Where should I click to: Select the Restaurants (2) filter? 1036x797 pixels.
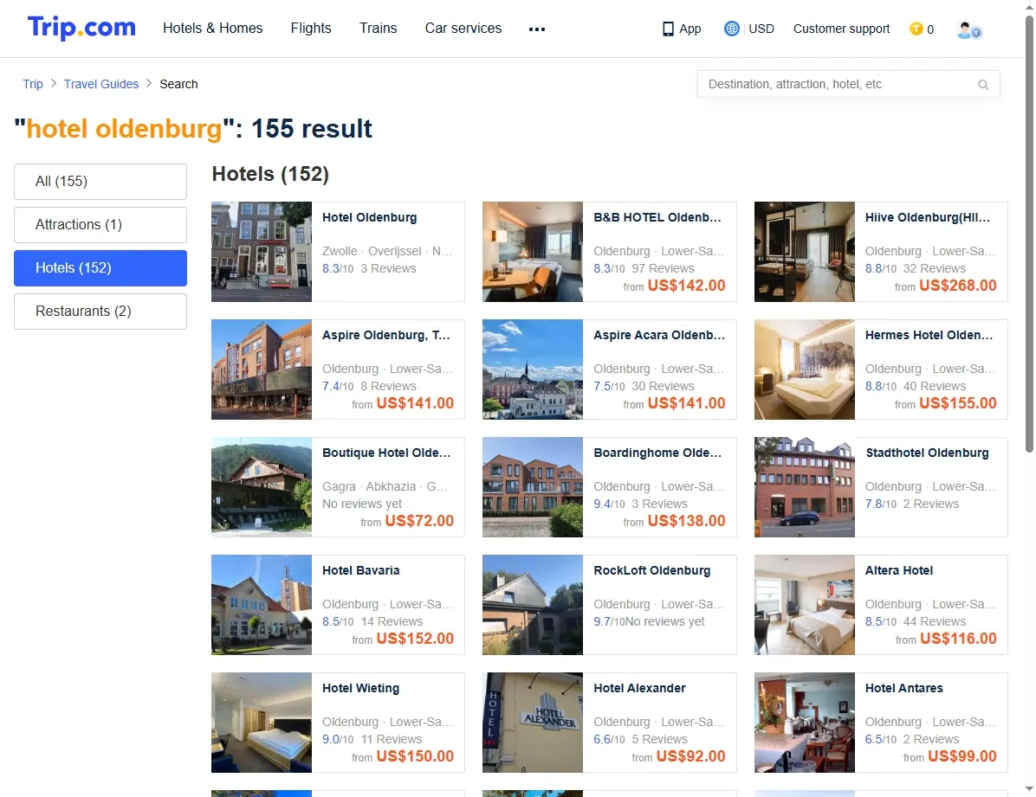tap(100, 312)
